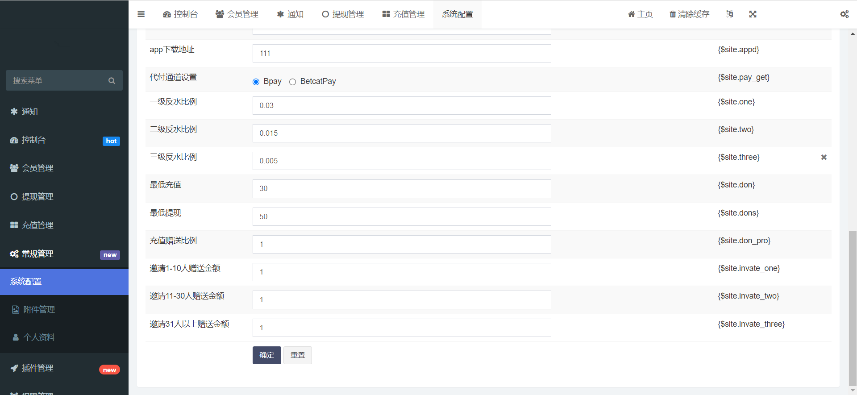Delete the 三级反水比例 row with the X icon
The image size is (857, 395).
pos(824,157)
